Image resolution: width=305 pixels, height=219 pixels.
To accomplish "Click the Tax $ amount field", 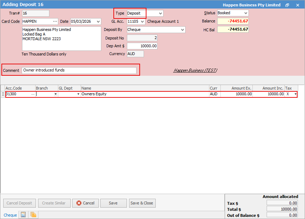I will [x=282, y=203].
